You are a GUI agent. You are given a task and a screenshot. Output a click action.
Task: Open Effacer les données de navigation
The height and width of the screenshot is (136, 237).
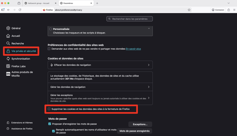tap(100, 65)
